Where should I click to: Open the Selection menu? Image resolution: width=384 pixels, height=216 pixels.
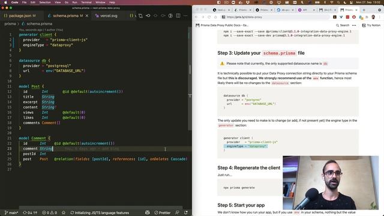45,2
